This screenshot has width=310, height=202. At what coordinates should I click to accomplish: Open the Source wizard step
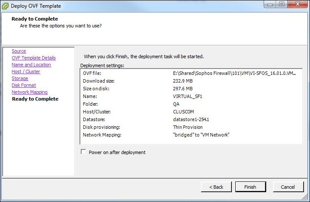[x=19, y=51]
